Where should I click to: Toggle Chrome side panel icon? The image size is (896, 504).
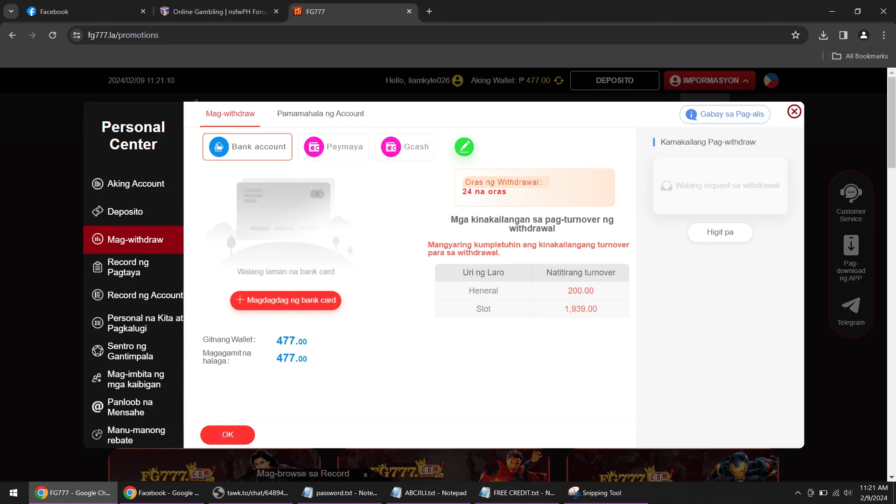click(843, 35)
